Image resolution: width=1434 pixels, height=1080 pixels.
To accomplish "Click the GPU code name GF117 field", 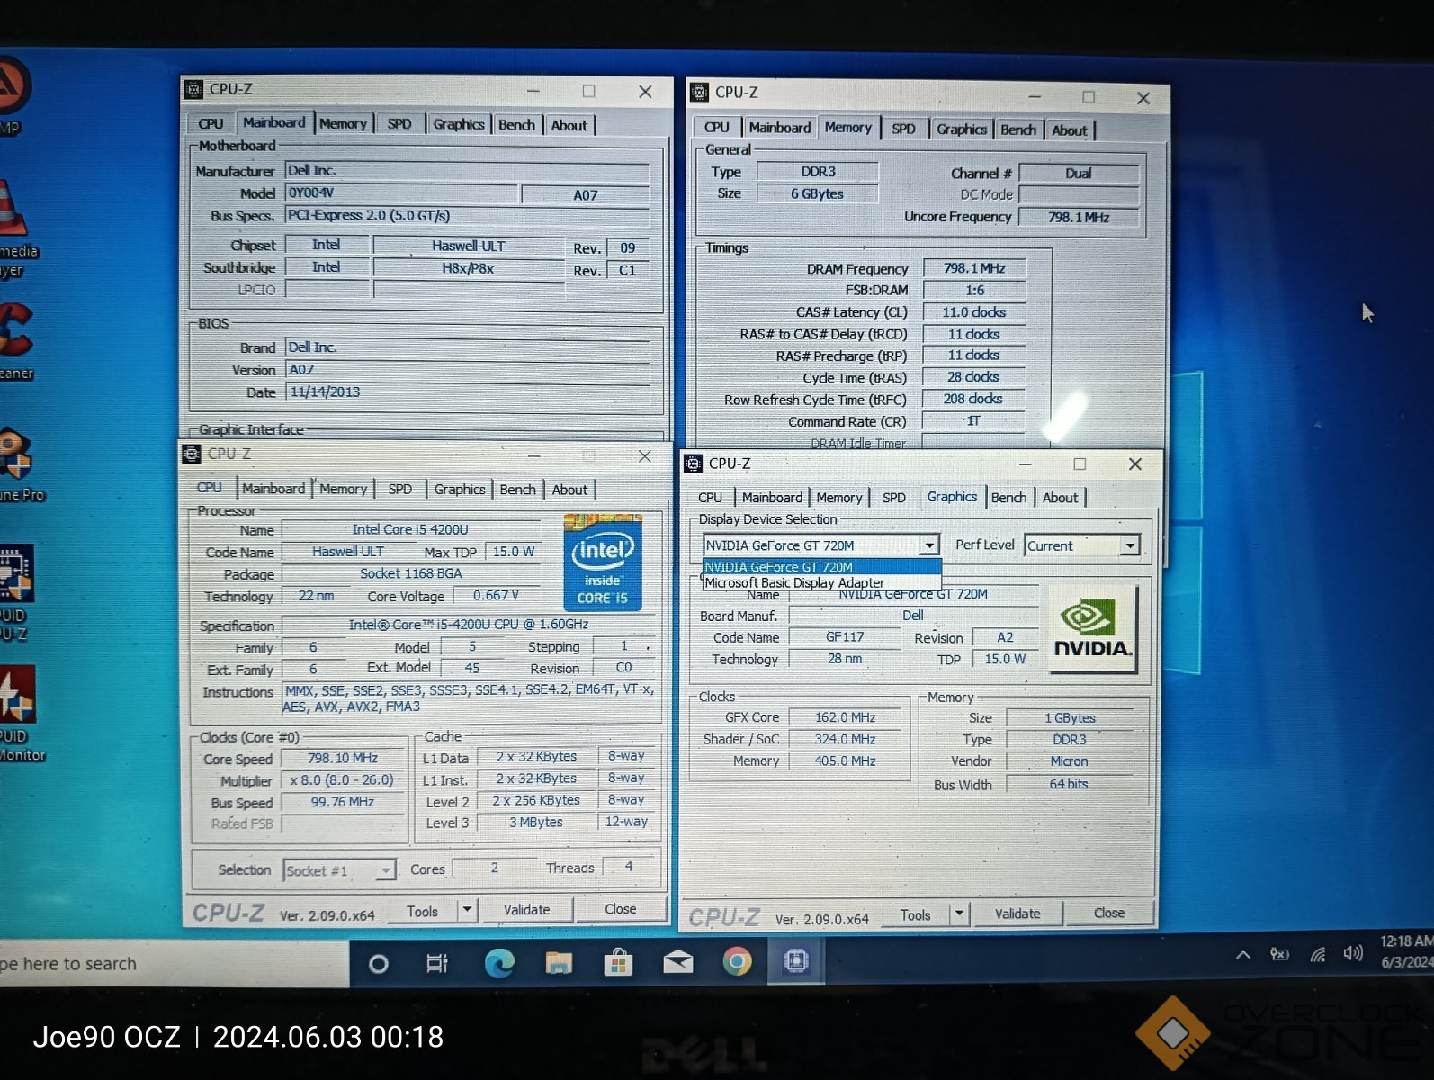I will tap(845, 636).
